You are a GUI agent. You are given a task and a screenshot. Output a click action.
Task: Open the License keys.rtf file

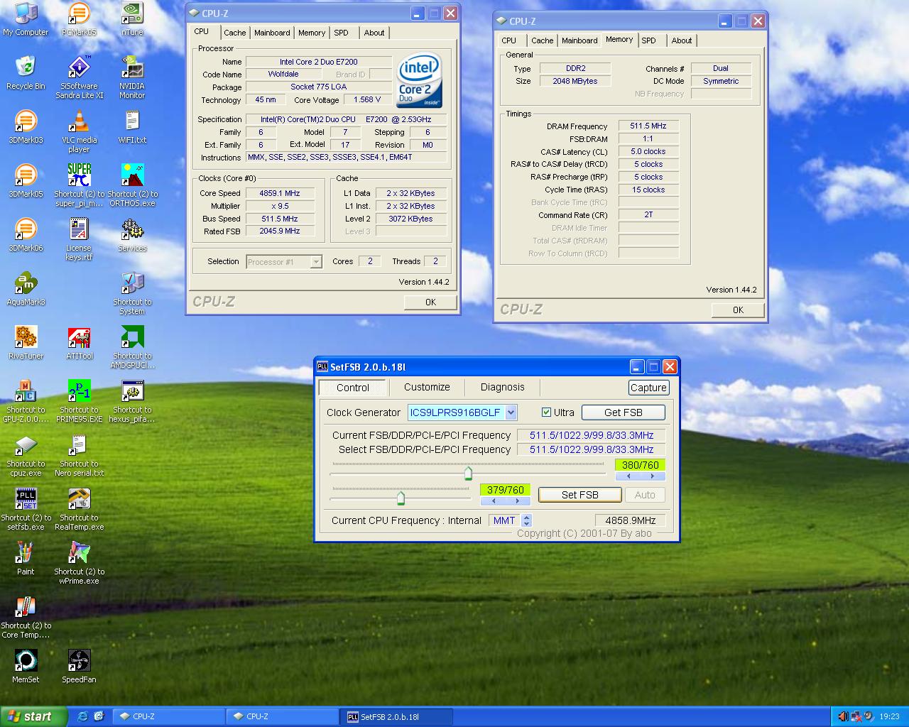[79, 239]
